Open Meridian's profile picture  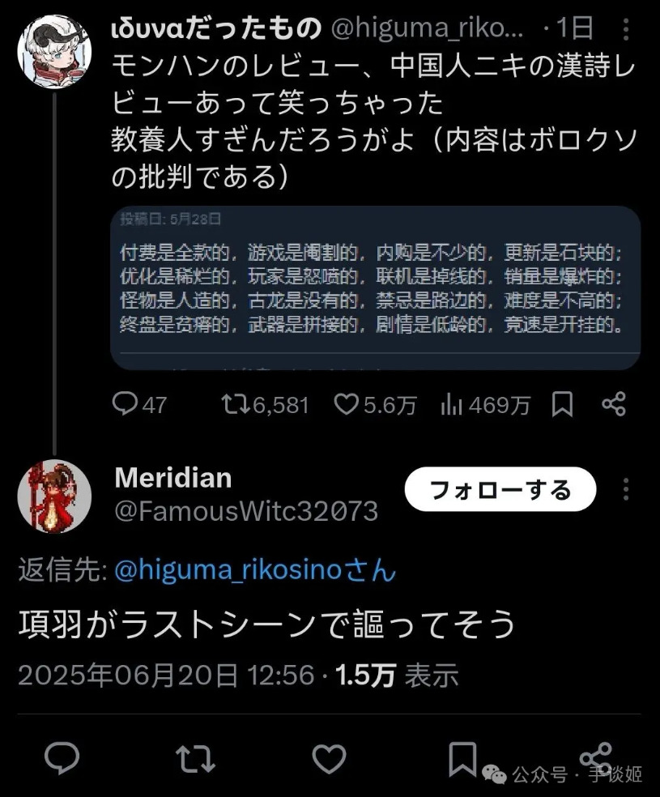click(54, 497)
